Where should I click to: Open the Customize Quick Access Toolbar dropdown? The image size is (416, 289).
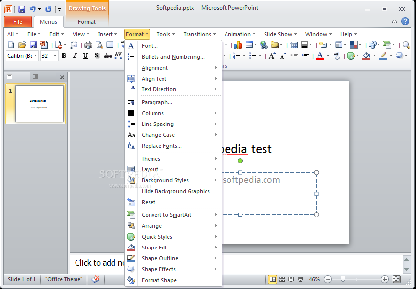click(x=59, y=9)
